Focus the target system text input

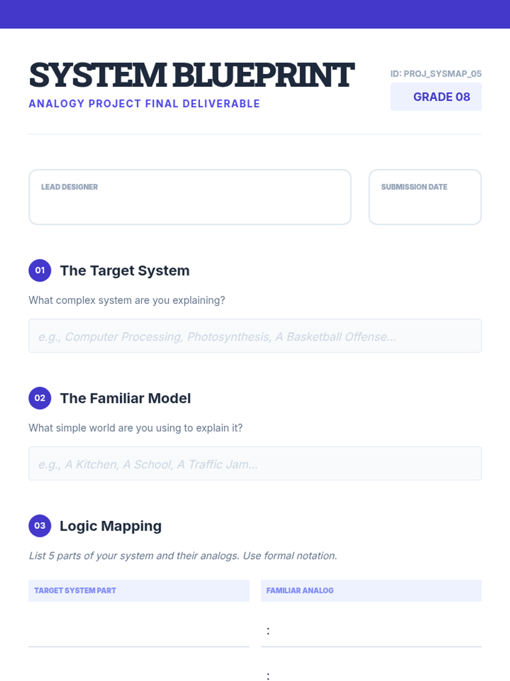tap(255, 336)
